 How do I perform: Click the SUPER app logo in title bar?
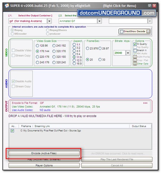coord(7,6)
